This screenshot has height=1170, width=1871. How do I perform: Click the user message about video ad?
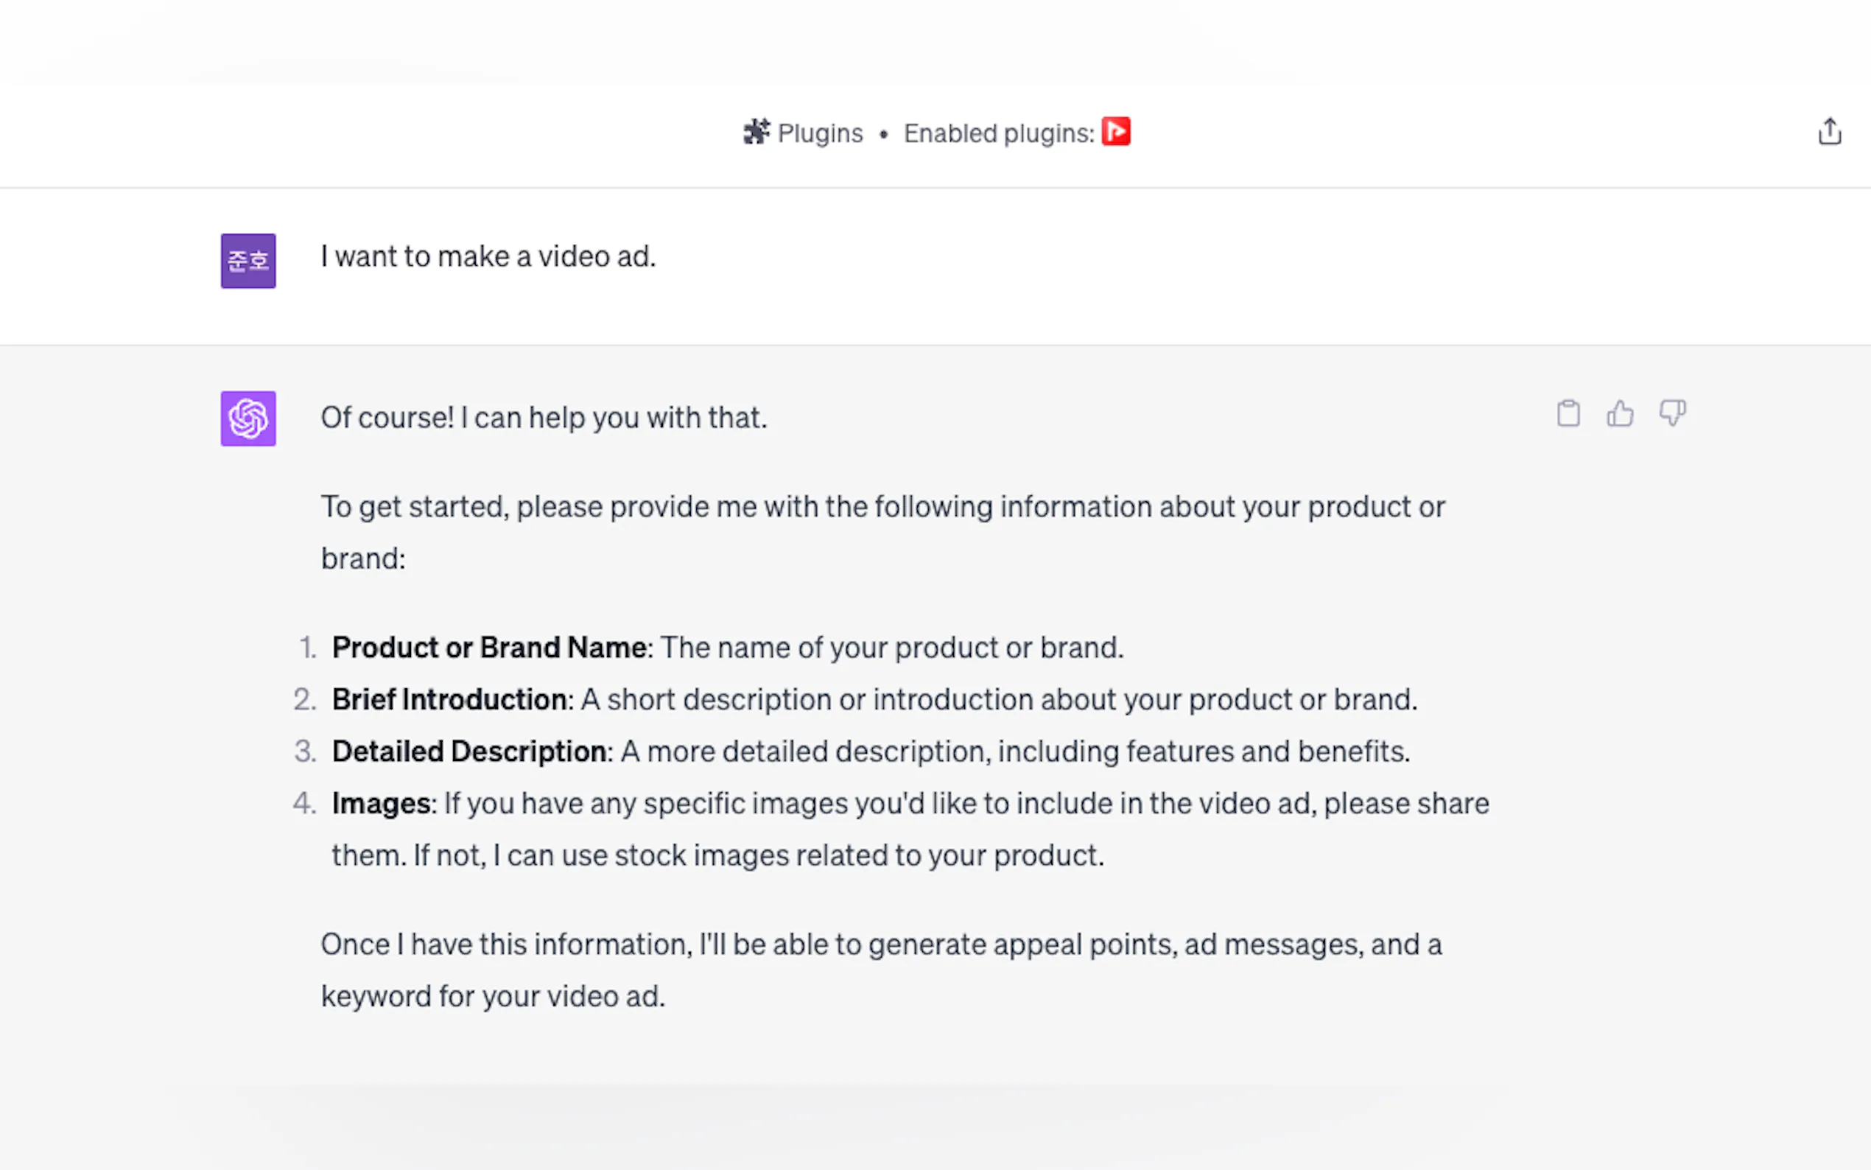488,256
